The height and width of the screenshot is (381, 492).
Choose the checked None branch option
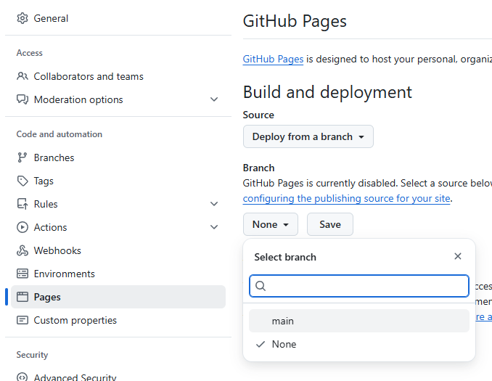tap(358, 344)
